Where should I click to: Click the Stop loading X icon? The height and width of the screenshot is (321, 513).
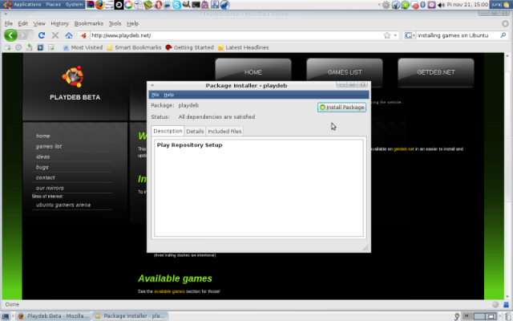point(55,35)
